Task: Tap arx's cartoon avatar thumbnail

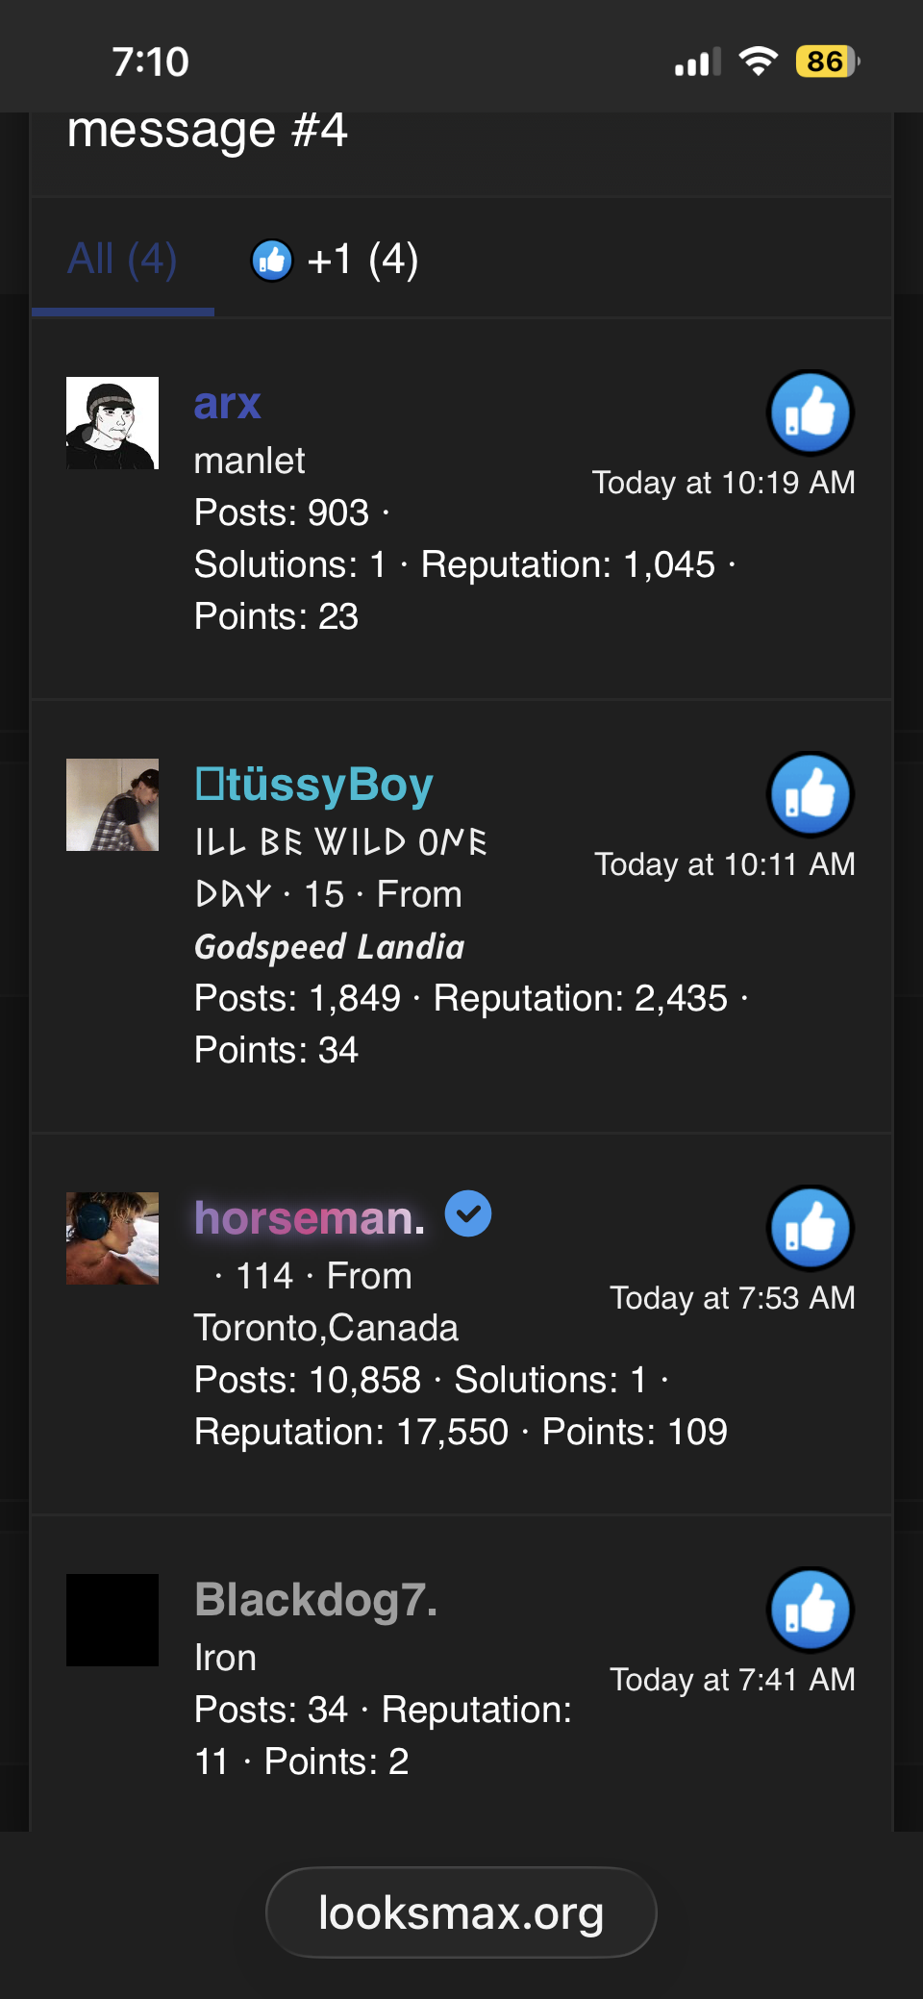Action: click(112, 423)
